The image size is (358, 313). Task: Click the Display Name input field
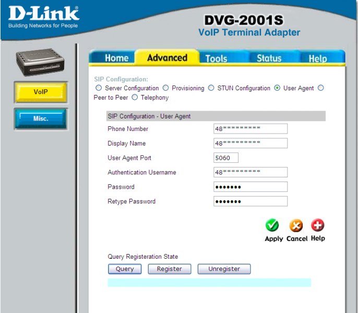(250, 143)
